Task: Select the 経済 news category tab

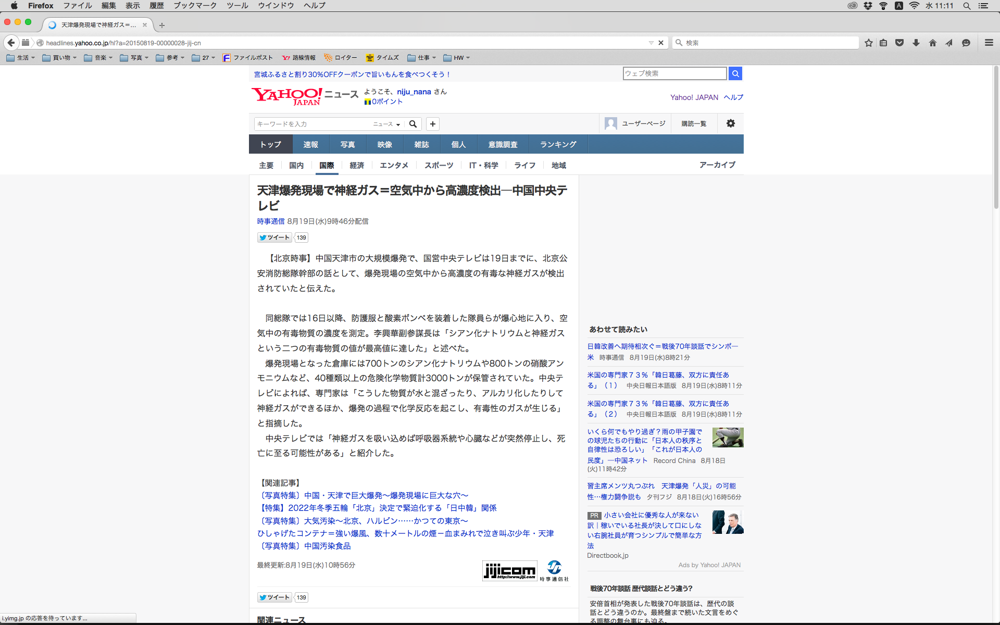Action: pos(357,165)
